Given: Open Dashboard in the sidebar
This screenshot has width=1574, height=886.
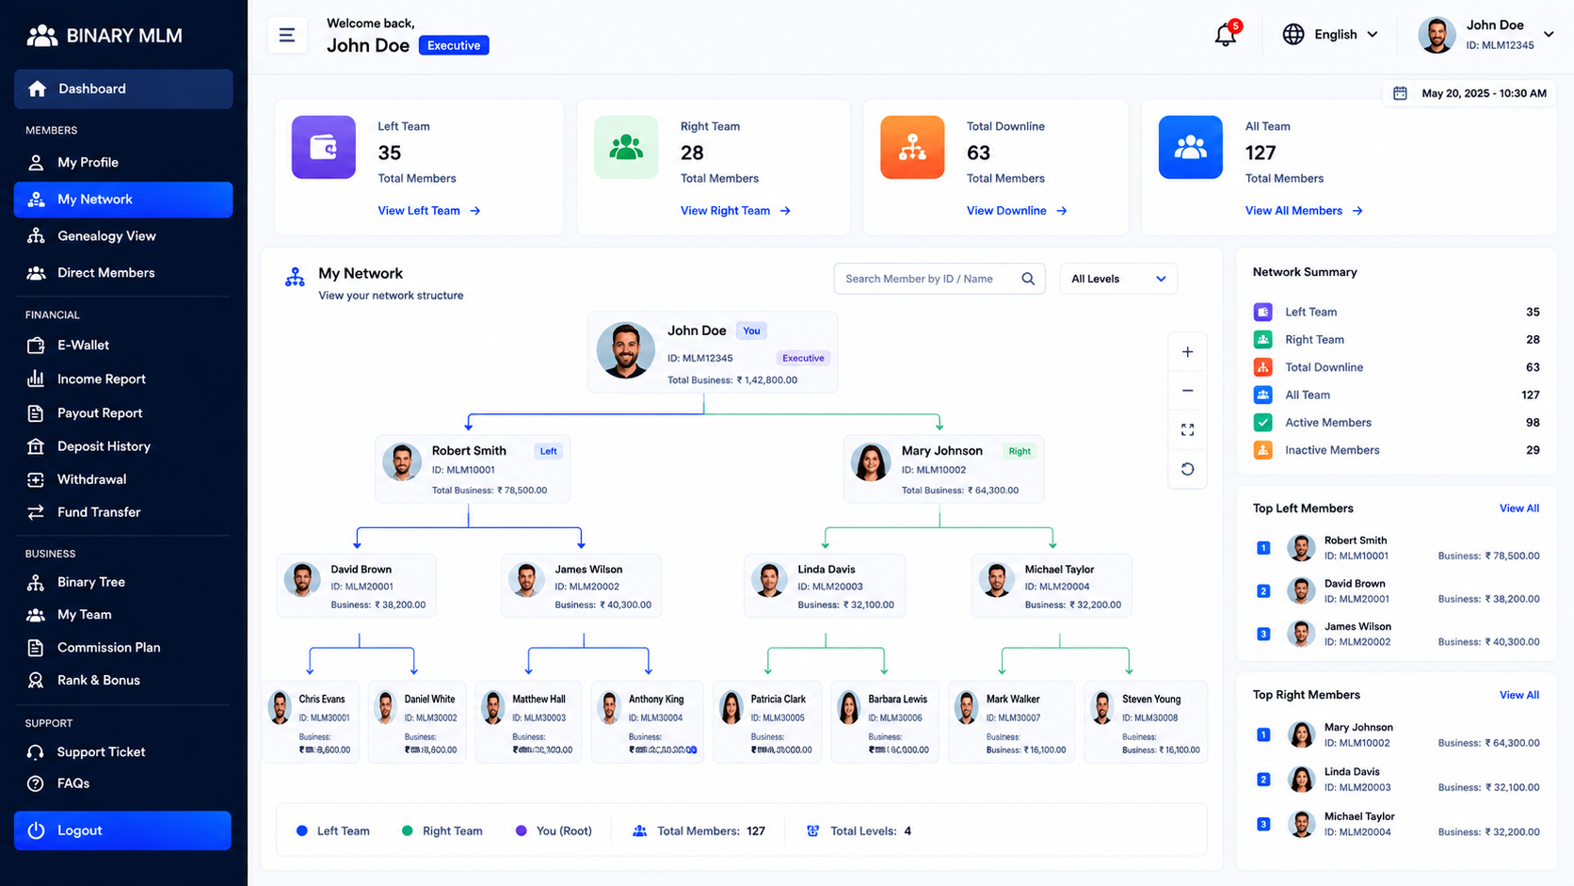Looking at the screenshot, I should pyautogui.click(x=123, y=89).
